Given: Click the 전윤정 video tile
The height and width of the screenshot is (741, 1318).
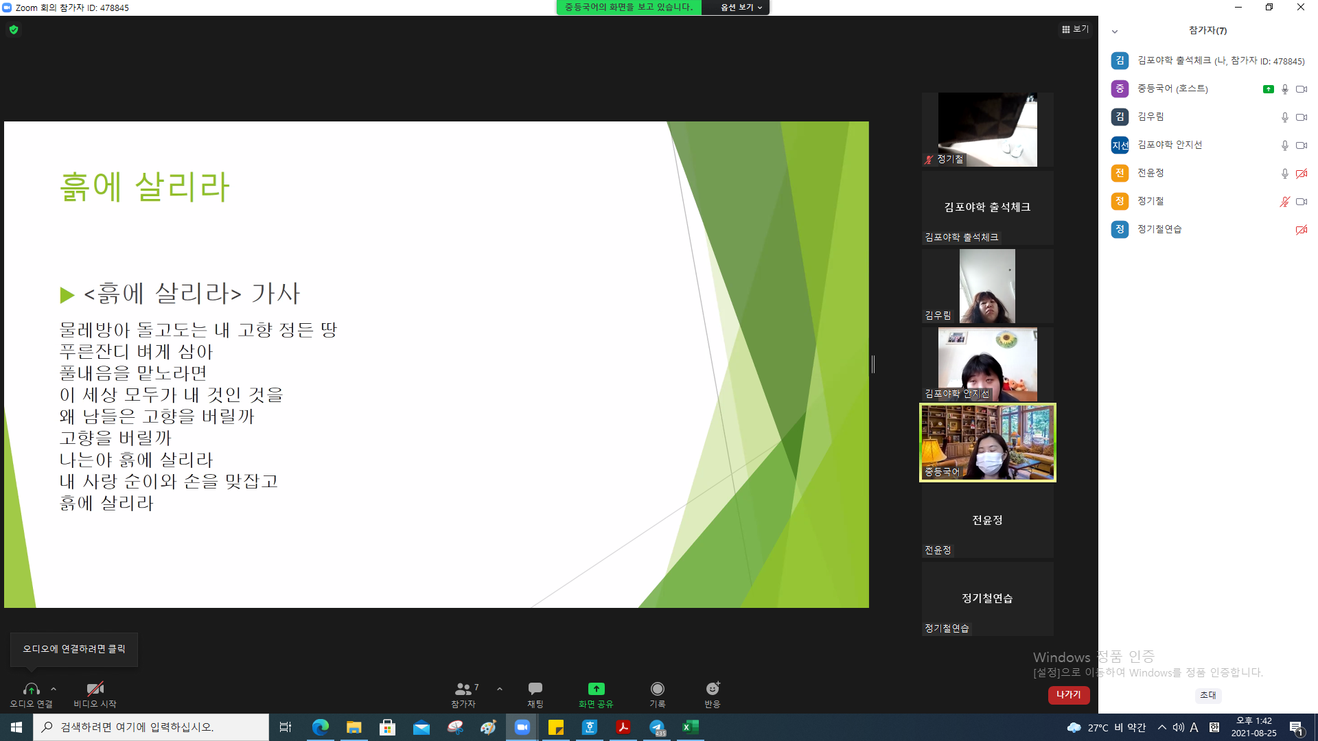Looking at the screenshot, I should click(x=988, y=521).
